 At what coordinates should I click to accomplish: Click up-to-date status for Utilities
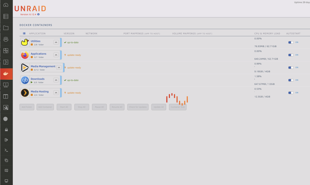click(x=71, y=42)
